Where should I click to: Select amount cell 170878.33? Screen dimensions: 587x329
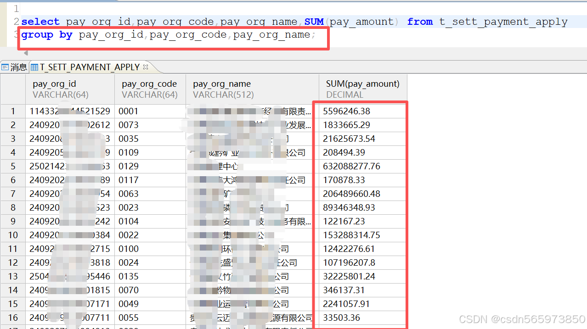363,180
